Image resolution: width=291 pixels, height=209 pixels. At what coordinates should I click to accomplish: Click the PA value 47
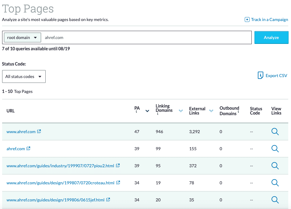pos(137,132)
